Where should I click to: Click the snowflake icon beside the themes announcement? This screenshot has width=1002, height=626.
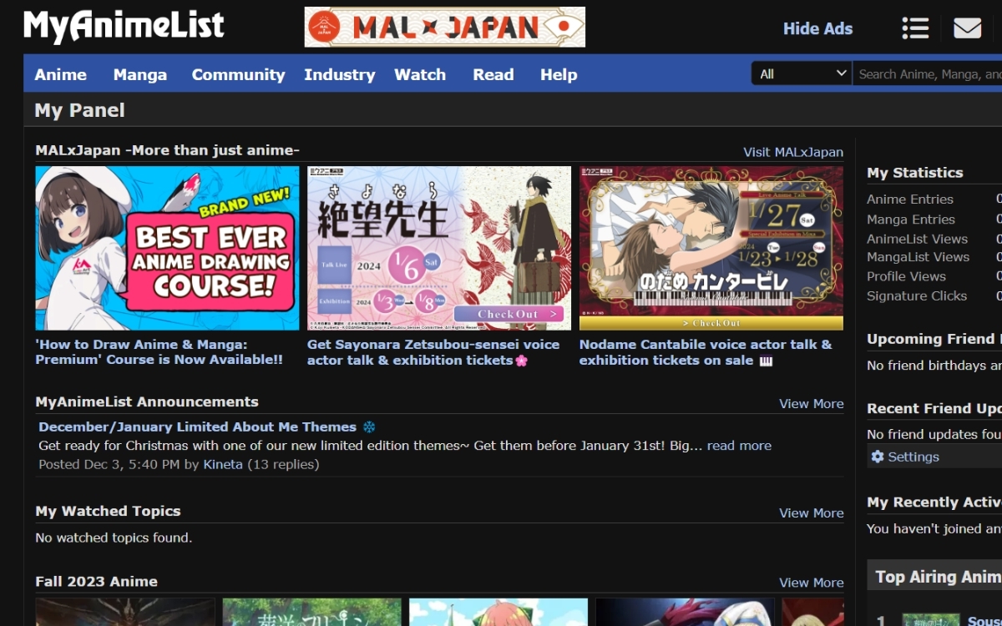click(371, 427)
